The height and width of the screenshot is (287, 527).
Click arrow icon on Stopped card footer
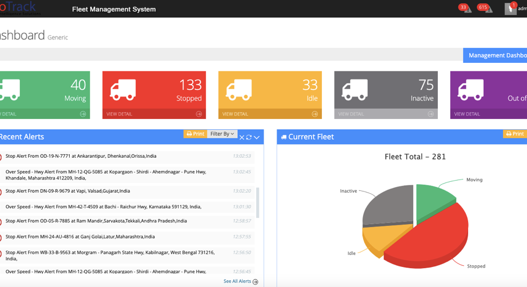pyautogui.click(x=199, y=114)
